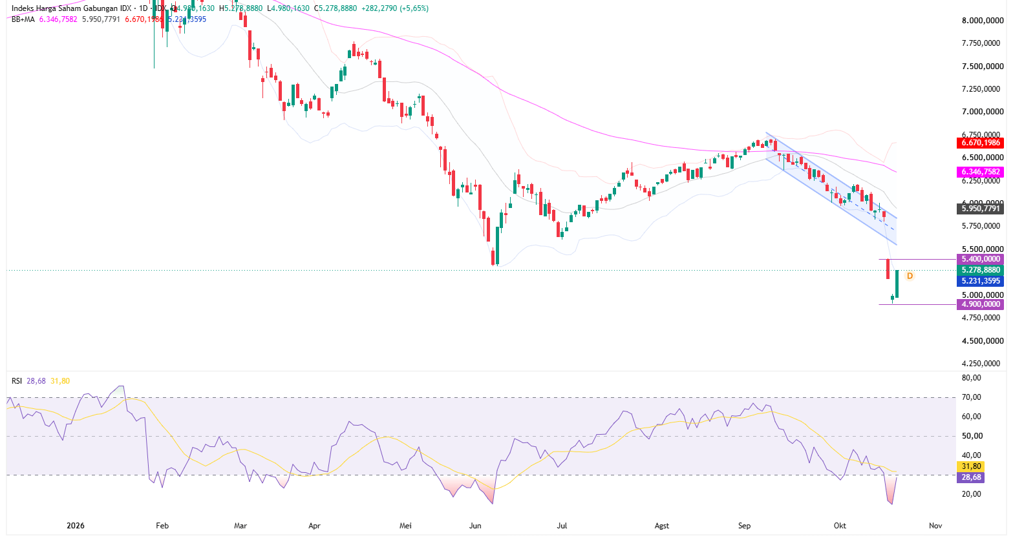Click the orange D dividend marker

pyautogui.click(x=910, y=276)
